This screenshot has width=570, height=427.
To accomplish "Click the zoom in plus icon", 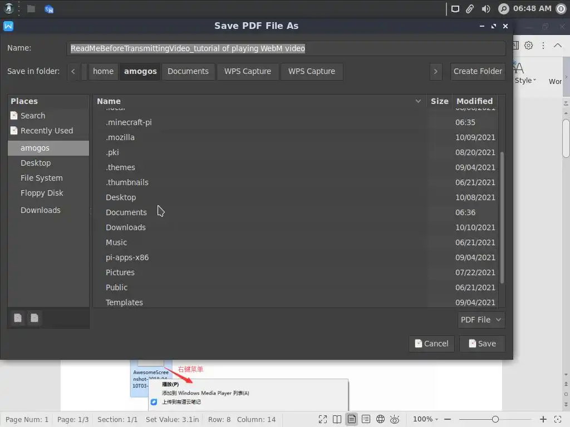I will pyautogui.click(x=543, y=419).
